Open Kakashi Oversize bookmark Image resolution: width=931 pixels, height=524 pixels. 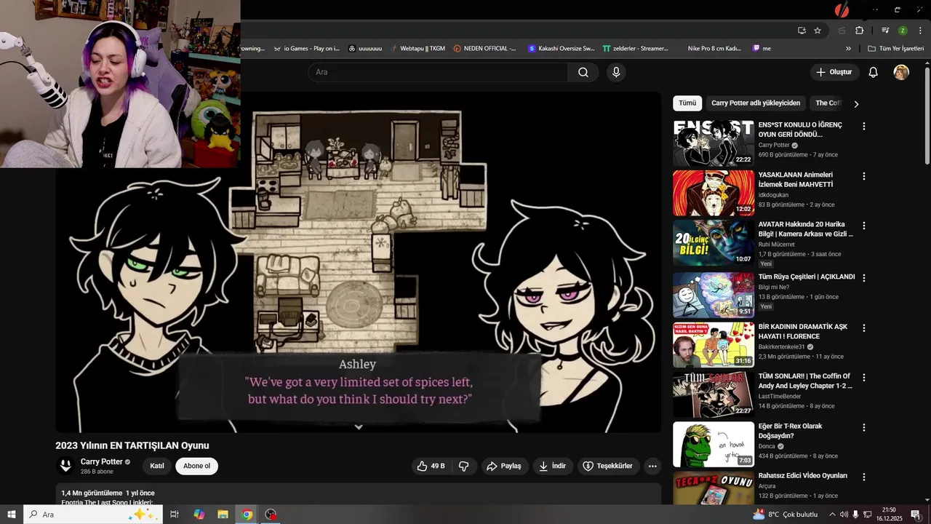(x=561, y=49)
